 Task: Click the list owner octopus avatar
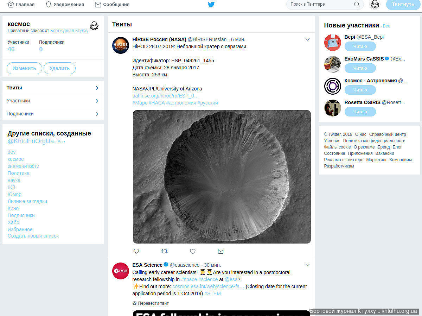tap(94, 25)
